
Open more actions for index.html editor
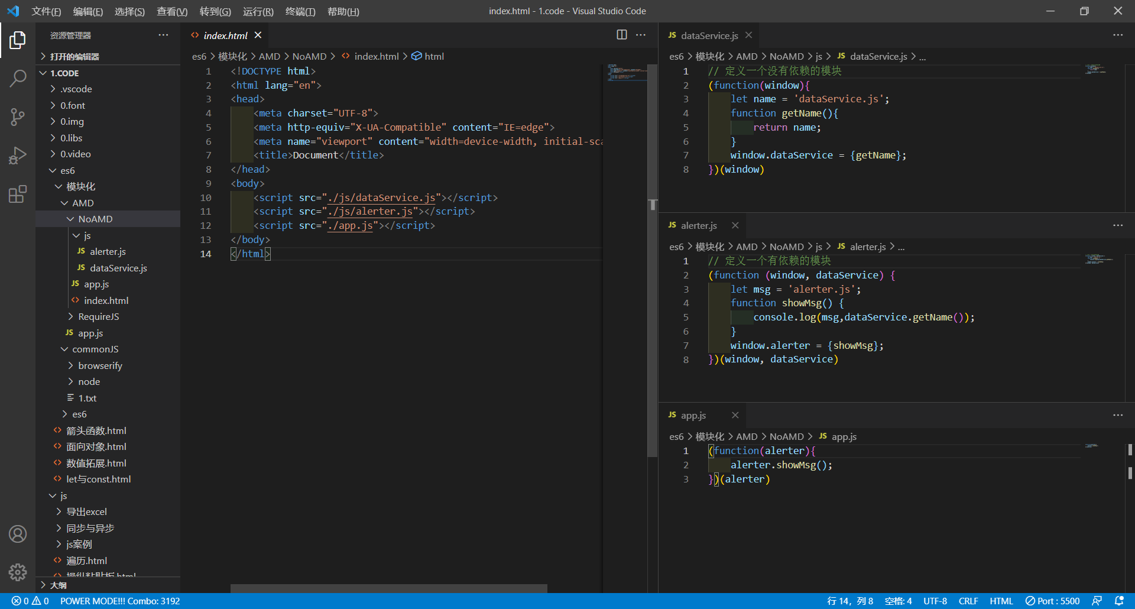pyautogui.click(x=641, y=35)
